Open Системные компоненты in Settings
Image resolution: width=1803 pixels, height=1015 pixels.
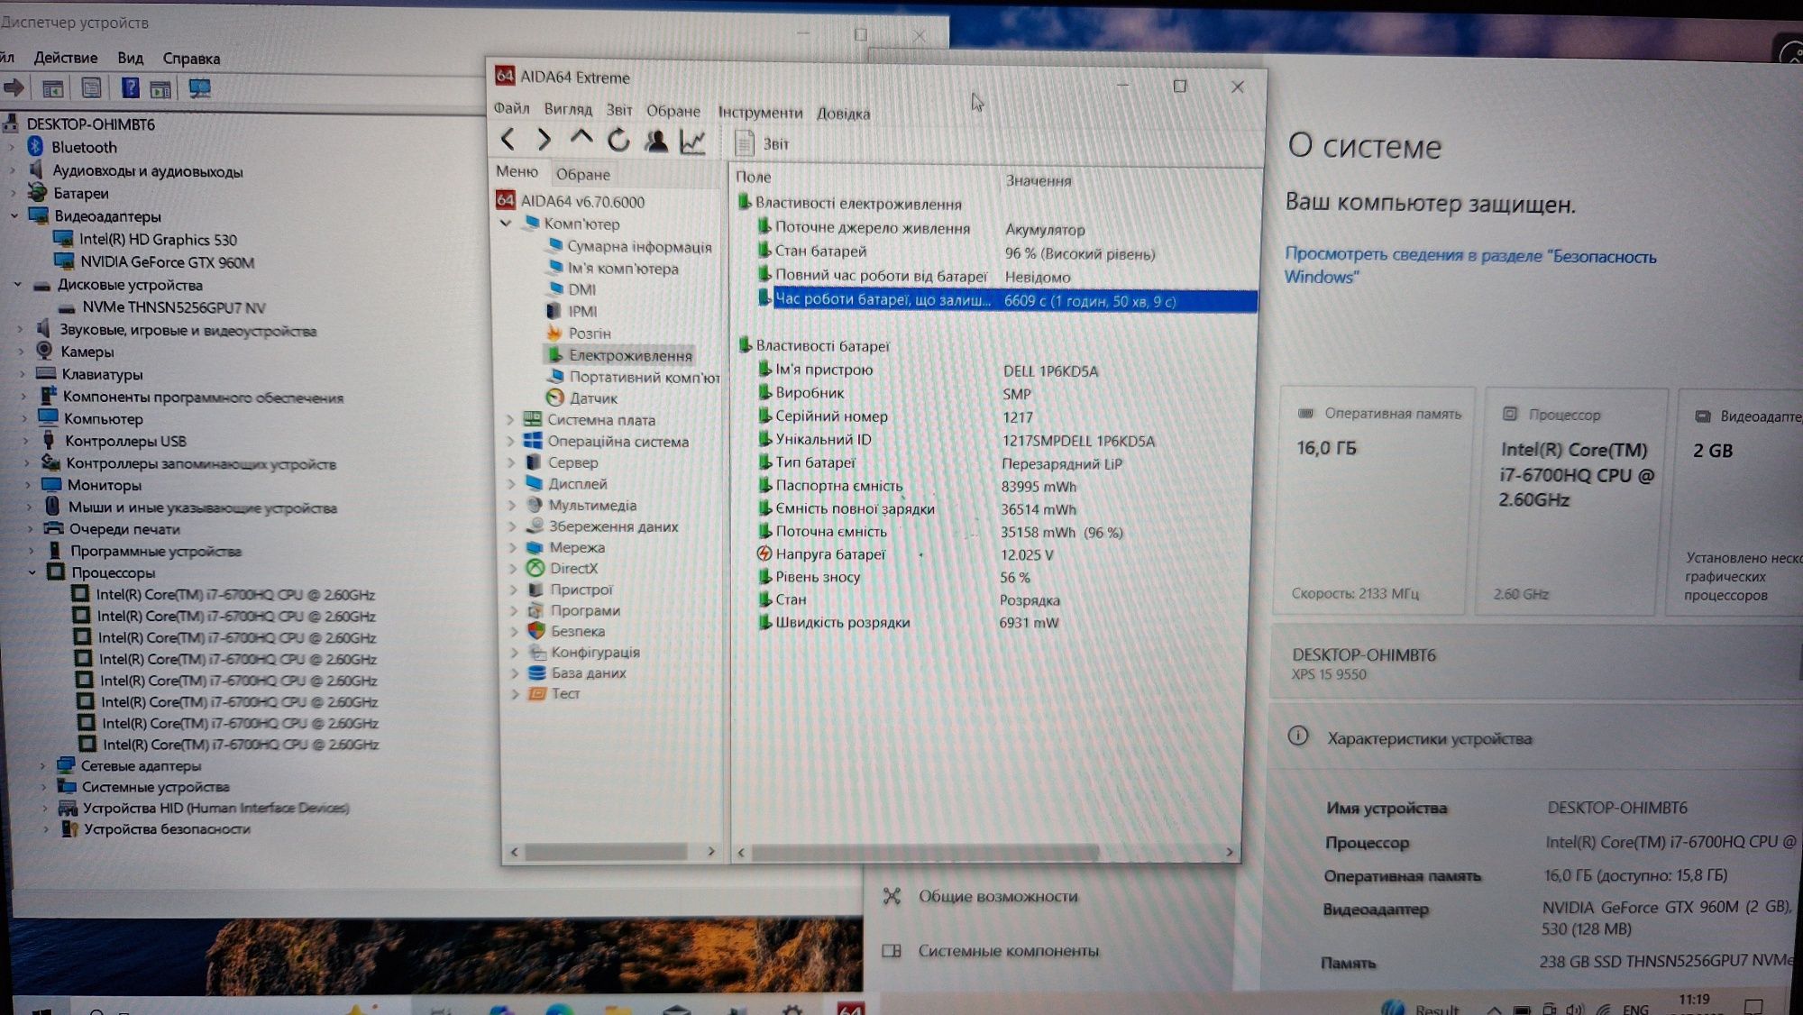pos(992,950)
